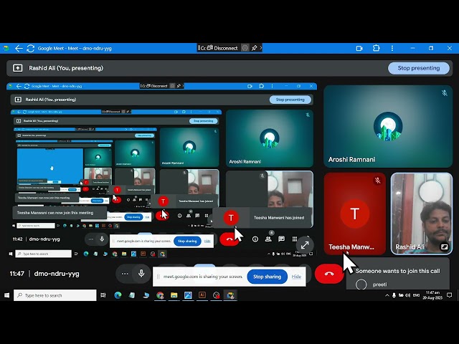Click the camera icon in the title bar

click(x=359, y=48)
